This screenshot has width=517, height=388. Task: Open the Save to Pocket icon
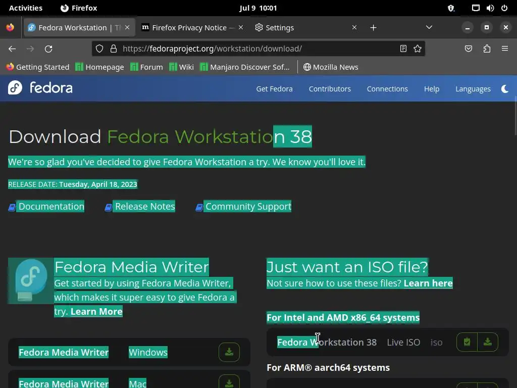click(x=469, y=49)
